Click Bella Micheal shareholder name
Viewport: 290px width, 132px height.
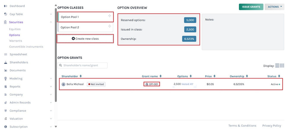(75, 84)
